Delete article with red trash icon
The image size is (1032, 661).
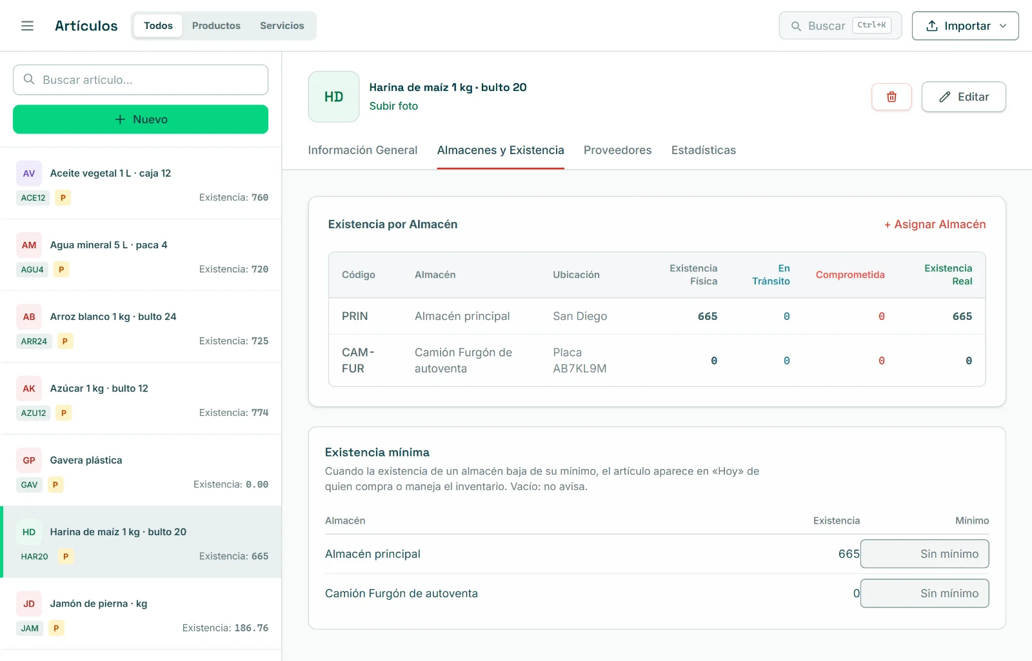click(891, 97)
